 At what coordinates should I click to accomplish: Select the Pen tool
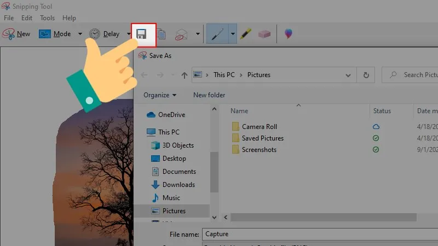pyautogui.click(x=217, y=34)
